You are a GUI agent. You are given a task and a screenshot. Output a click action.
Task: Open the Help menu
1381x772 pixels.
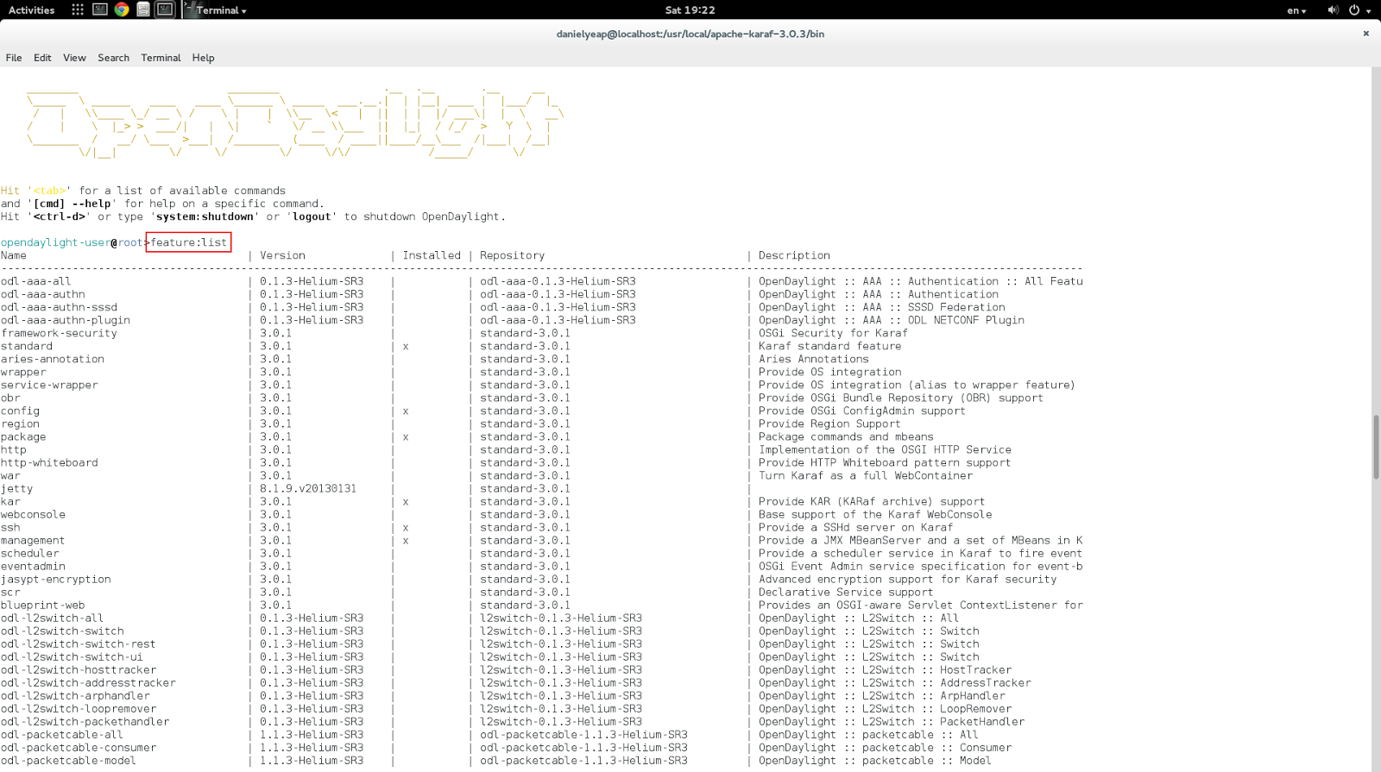click(x=203, y=58)
